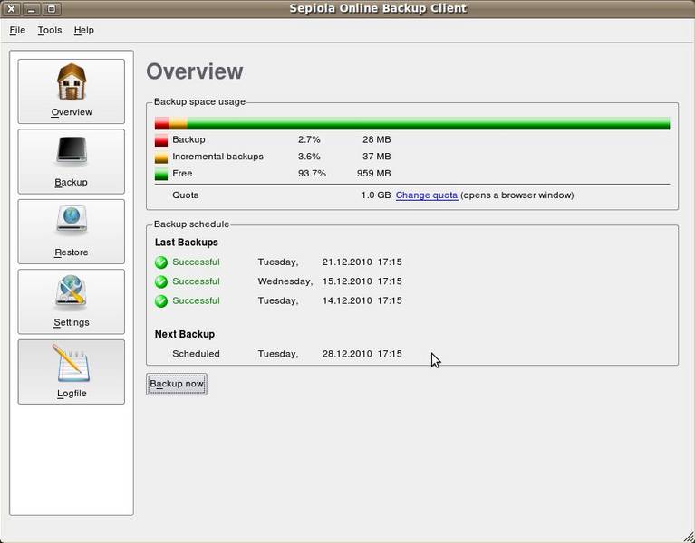Click the window resize grip corner

(687, 535)
